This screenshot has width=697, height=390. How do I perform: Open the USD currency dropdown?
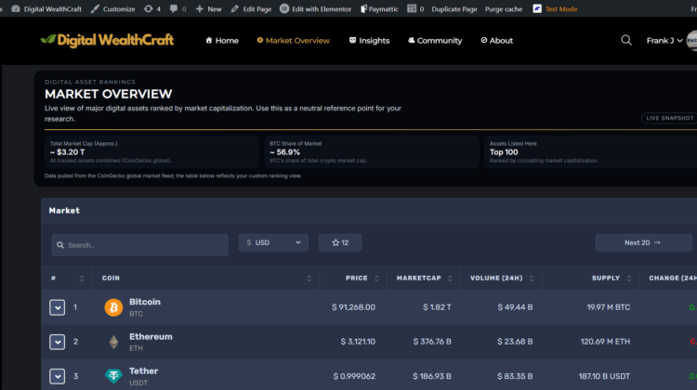coord(272,242)
